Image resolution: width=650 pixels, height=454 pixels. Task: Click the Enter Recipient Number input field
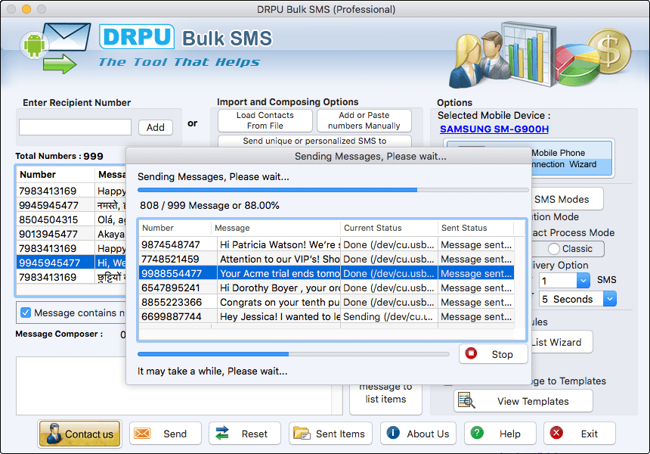point(75,127)
